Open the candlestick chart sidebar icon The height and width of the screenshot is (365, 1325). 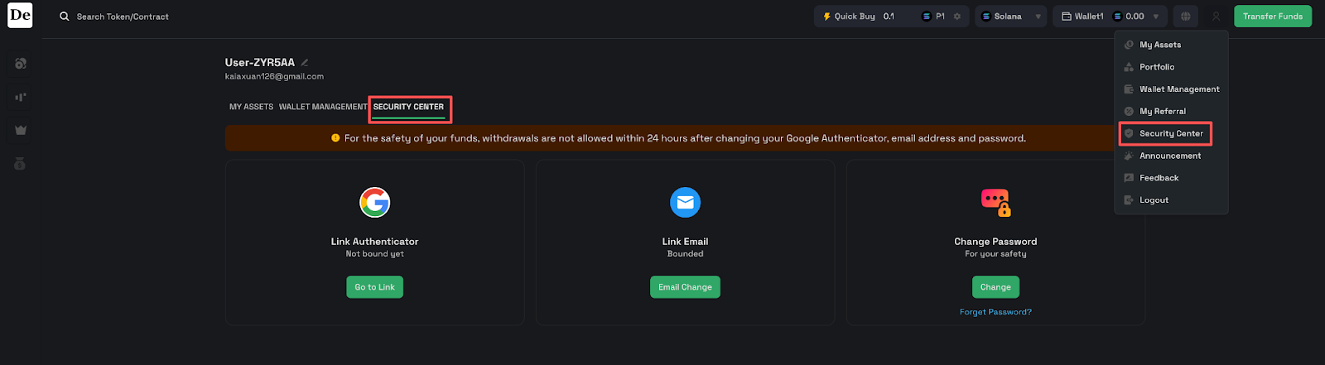(21, 97)
